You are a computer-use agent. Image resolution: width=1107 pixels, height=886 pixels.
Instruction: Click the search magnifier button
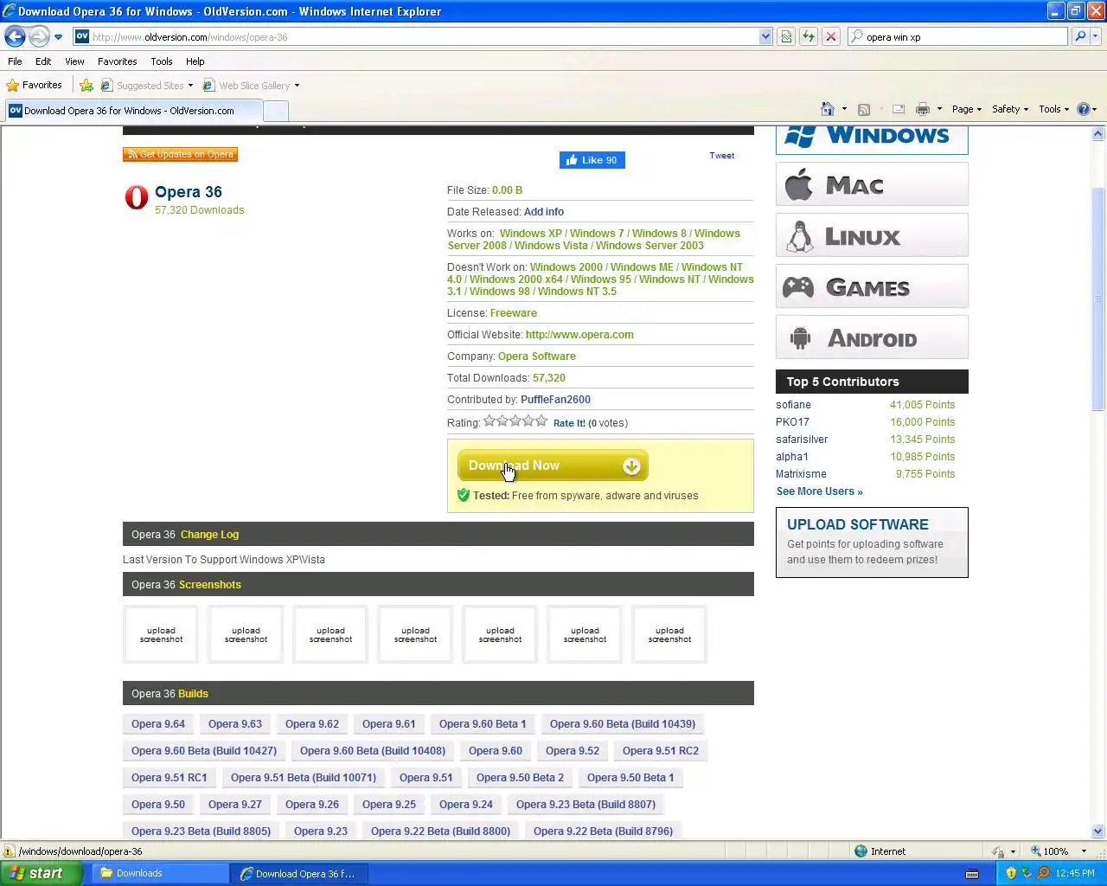[x=1080, y=36]
